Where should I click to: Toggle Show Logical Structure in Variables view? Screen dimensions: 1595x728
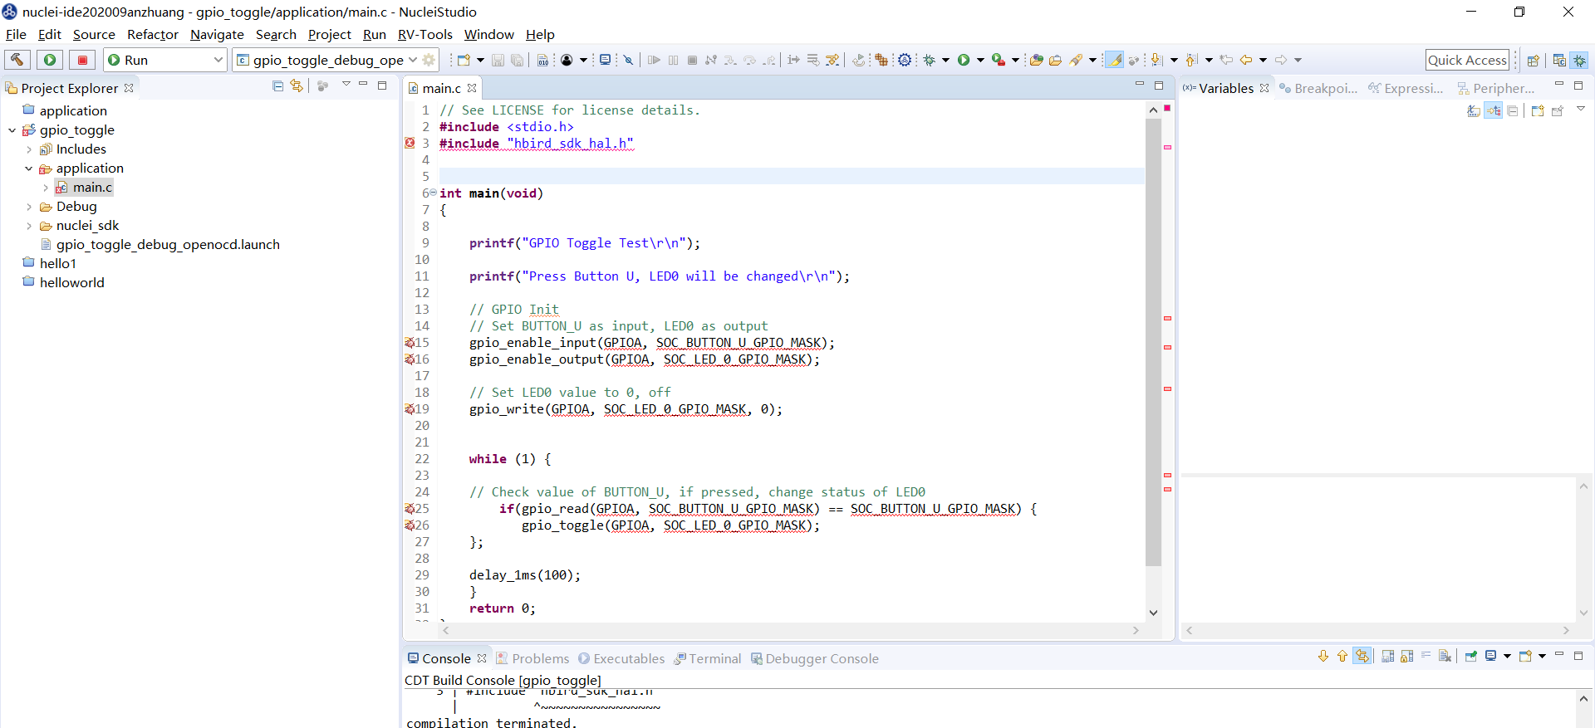(1494, 111)
